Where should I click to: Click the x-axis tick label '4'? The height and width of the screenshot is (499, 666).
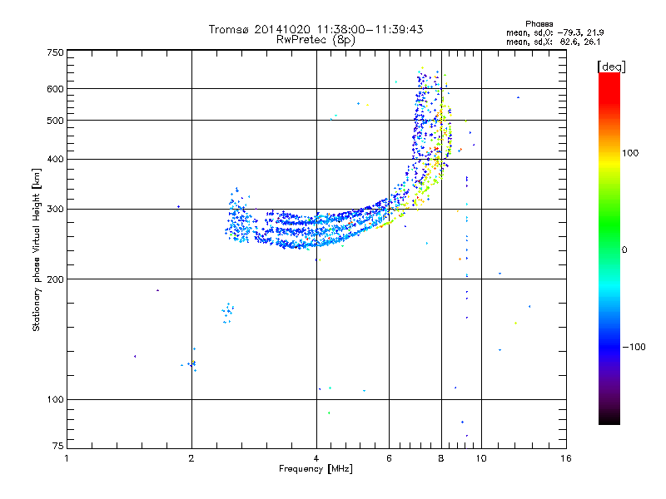pos(316,458)
